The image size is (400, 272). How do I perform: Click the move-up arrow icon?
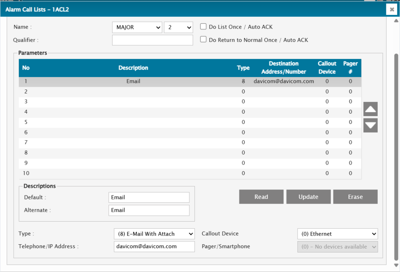pyautogui.click(x=370, y=109)
